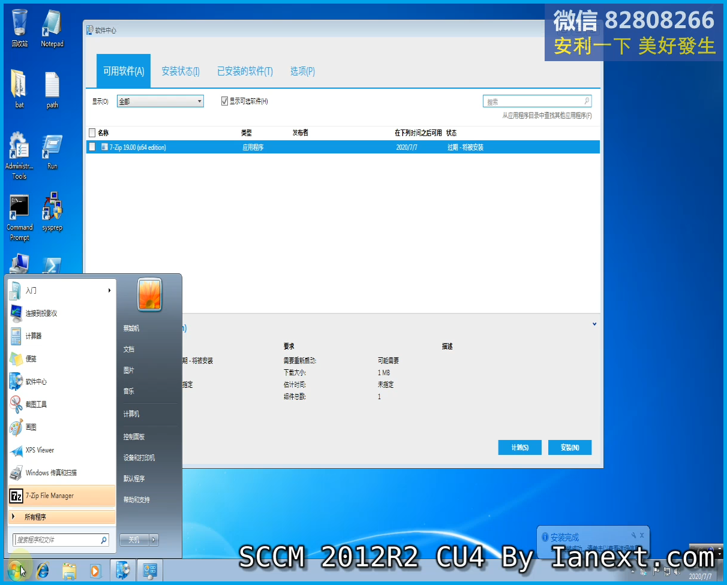Launch 画图 Paint from the Start menu
Screen dimensions: 727x585
tap(61, 427)
